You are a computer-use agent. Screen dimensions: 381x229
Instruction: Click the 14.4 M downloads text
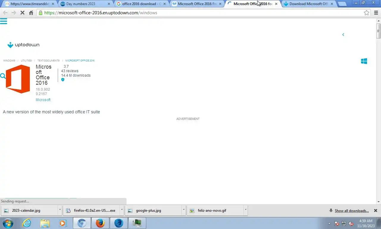pyautogui.click(x=76, y=75)
